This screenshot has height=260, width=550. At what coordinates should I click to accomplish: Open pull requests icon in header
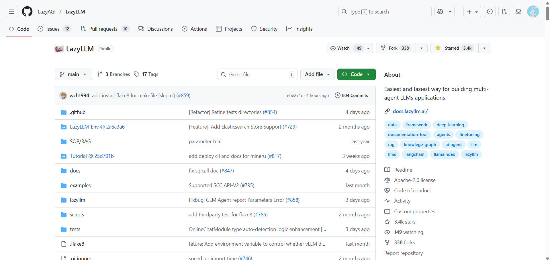(504, 12)
